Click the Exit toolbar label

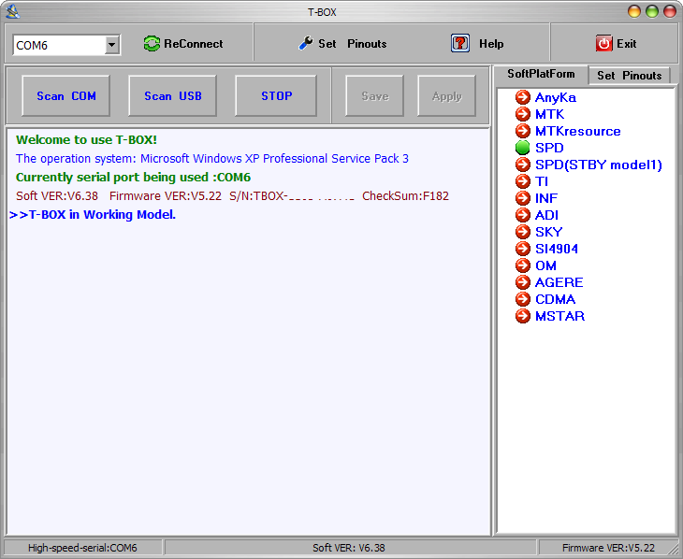point(626,44)
